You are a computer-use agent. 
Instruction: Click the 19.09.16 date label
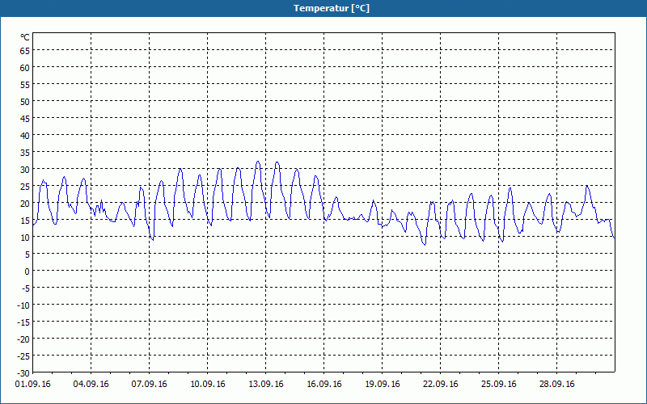point(382,385)
